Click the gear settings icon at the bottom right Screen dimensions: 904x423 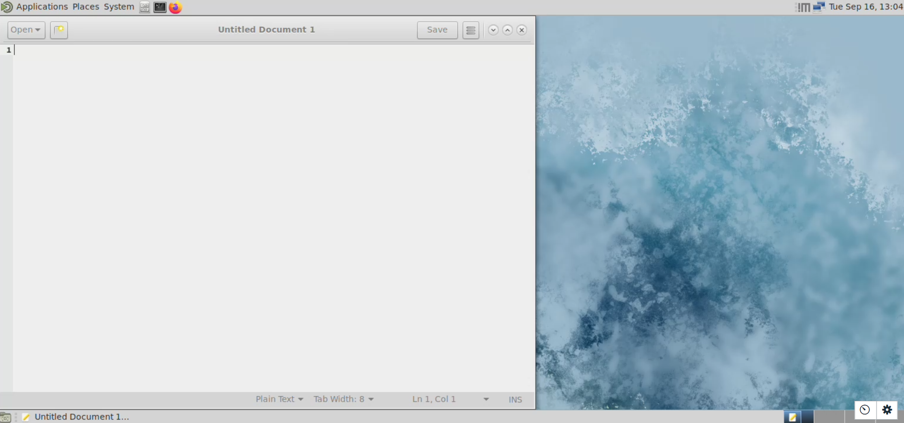[887, 410]
